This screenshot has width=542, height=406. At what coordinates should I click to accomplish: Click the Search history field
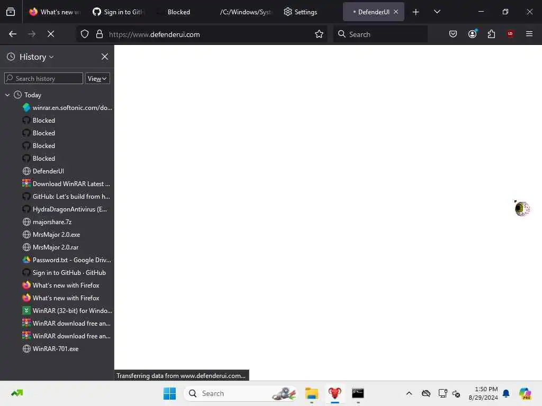pyautogui.click(x=43, y=78)
